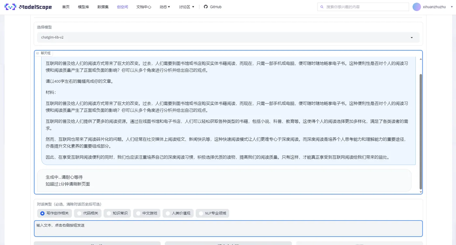Select the 写作创作相关 radio option
The height and width of the screenshot is (245, 456).
(x=54, y=213)
